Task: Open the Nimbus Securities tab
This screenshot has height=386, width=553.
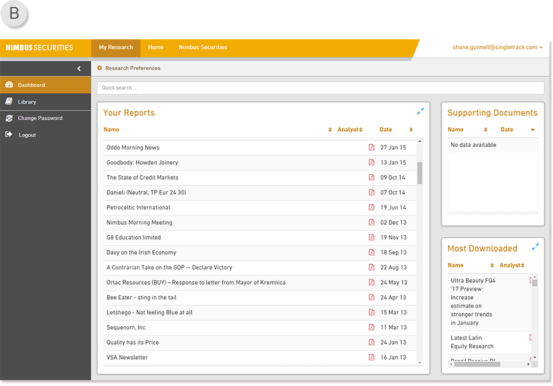Action: [202, 48]
